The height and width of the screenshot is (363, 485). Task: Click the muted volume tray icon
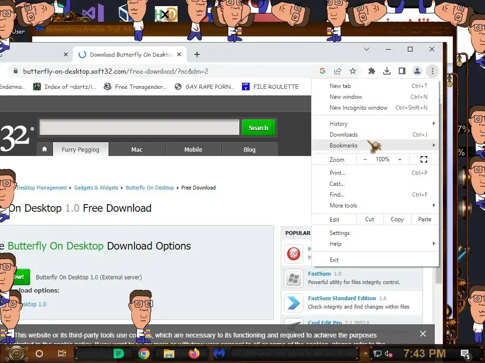click(x=388, y=354)
